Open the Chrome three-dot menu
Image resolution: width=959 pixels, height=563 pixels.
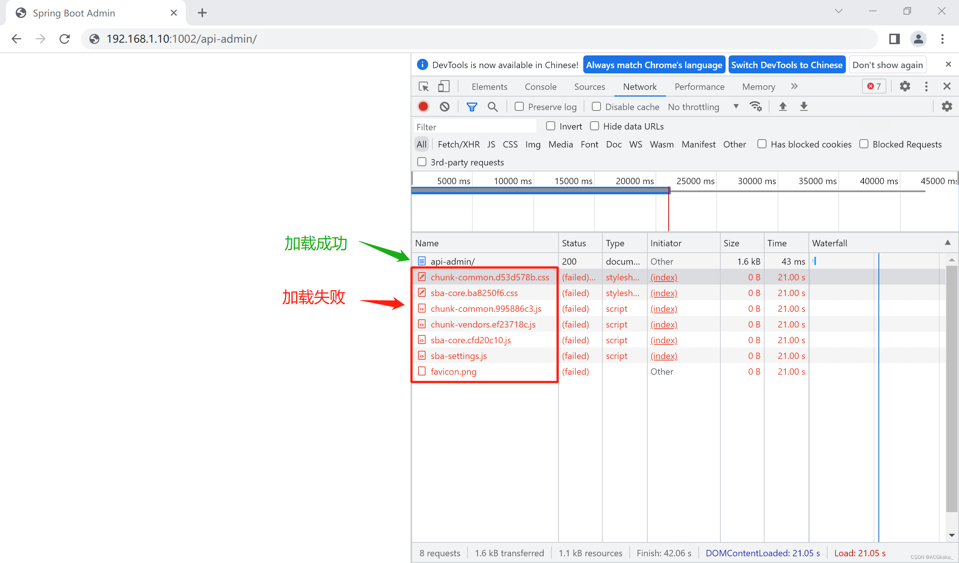(x=942, y=39)
